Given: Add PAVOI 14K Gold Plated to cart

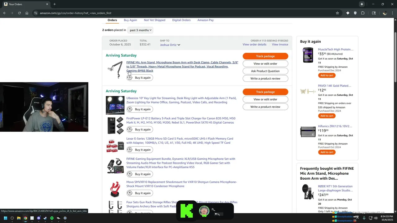Looking at the screenshot, I should (x=327, y=116).
